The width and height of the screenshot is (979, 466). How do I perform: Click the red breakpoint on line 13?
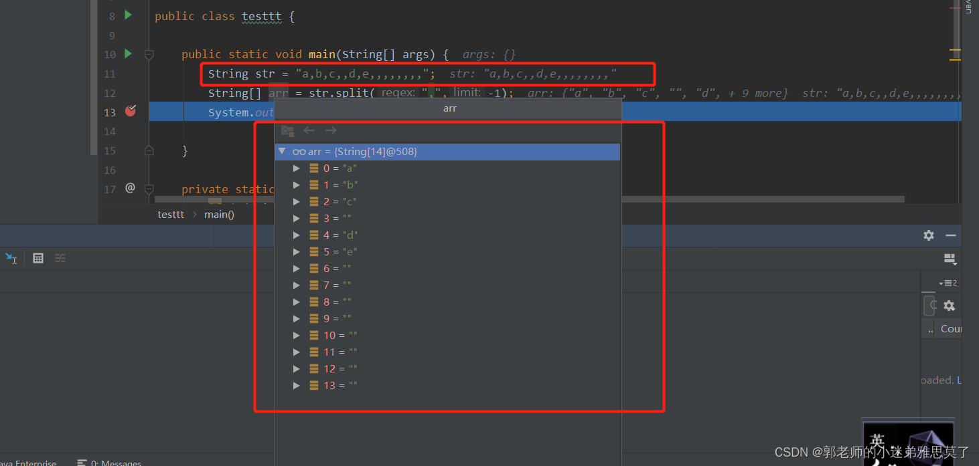129,112
